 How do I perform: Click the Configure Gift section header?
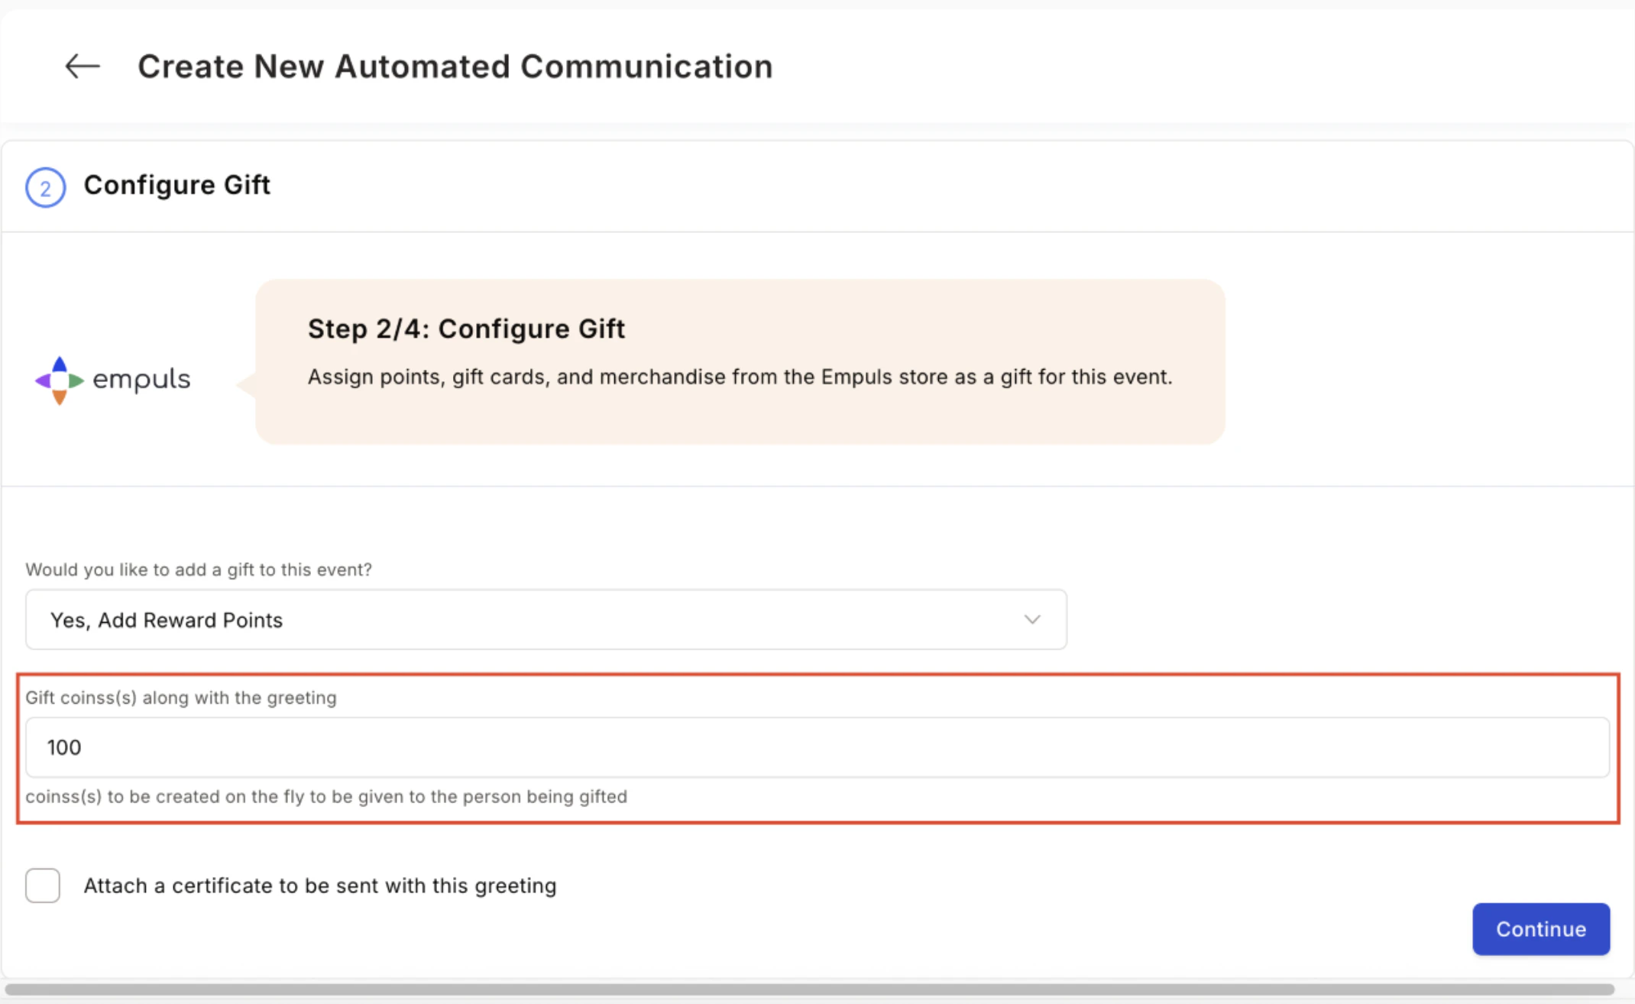(x=177, y=185)
